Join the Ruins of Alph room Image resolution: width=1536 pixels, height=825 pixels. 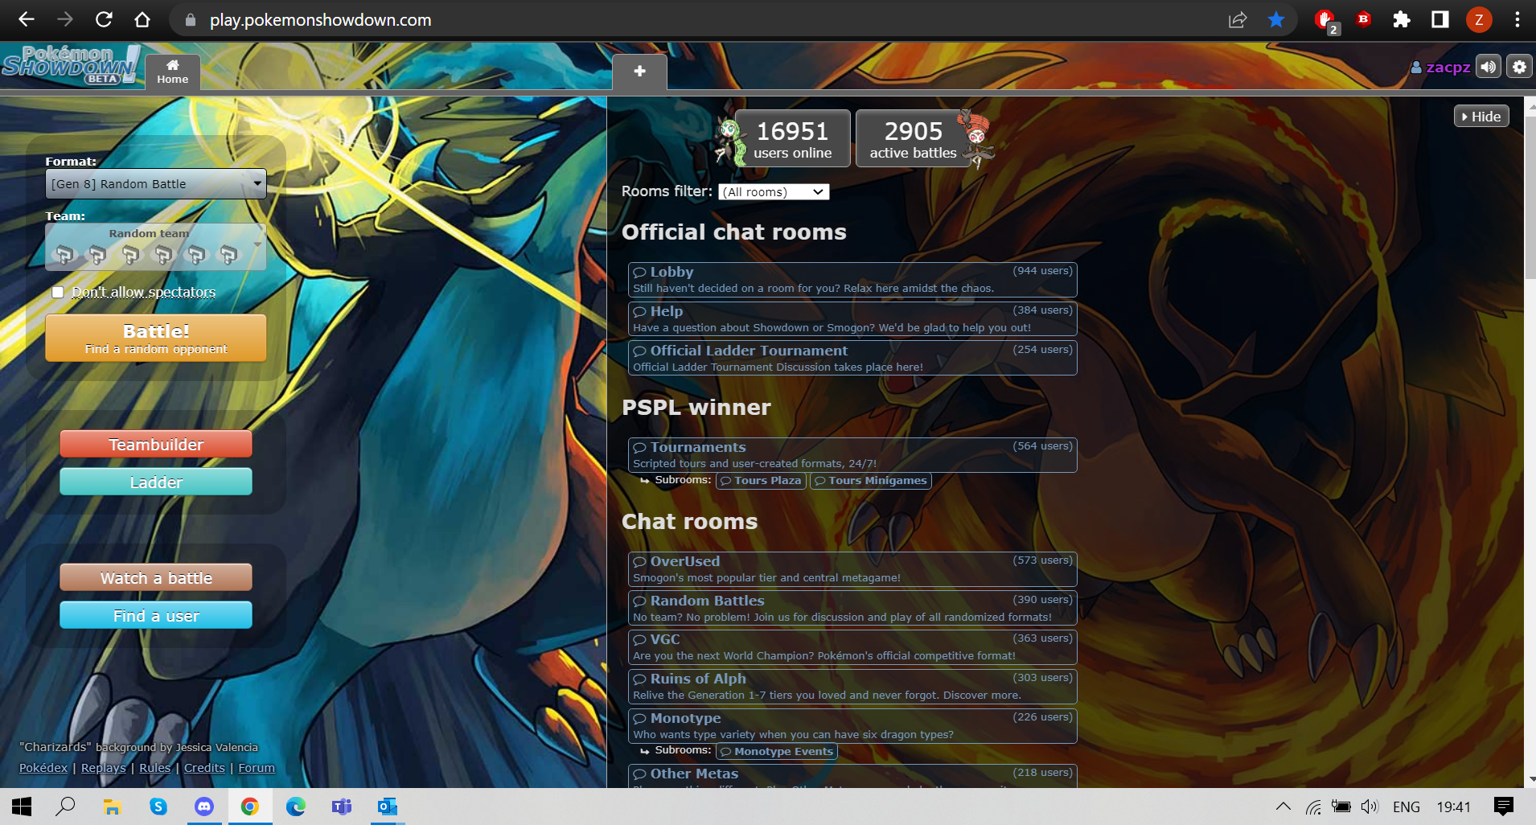(852, 687)
